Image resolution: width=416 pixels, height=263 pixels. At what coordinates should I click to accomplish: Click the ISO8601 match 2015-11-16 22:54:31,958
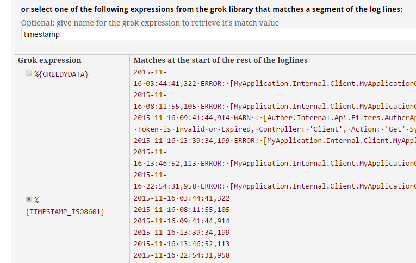(182, 255)
